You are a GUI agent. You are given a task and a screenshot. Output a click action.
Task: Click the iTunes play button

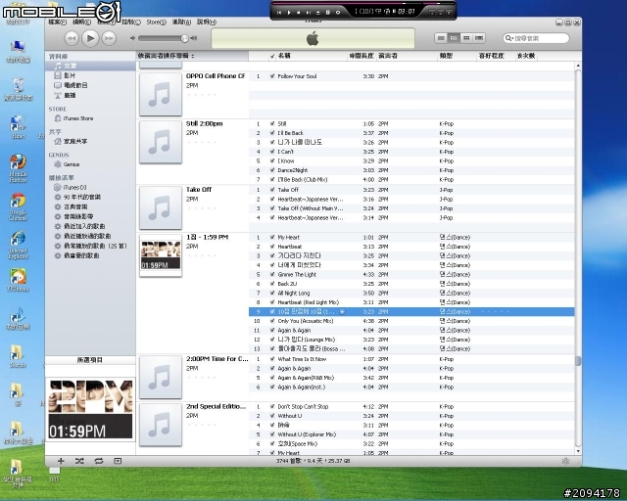(90, 38)
